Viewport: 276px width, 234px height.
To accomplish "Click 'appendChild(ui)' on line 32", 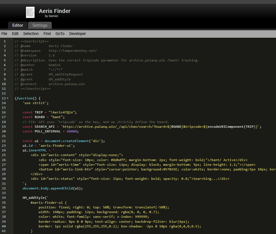I will pos(66,188).
